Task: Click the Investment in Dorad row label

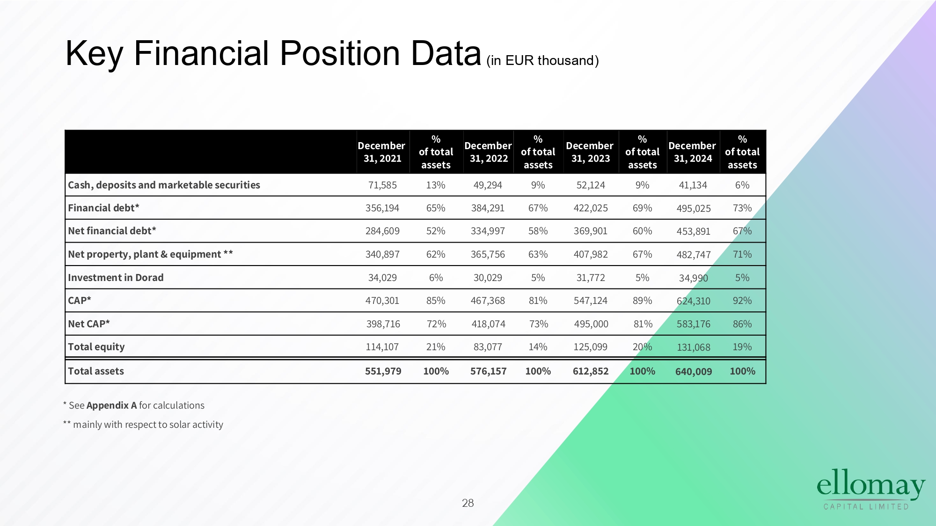Action: [116, 278]
